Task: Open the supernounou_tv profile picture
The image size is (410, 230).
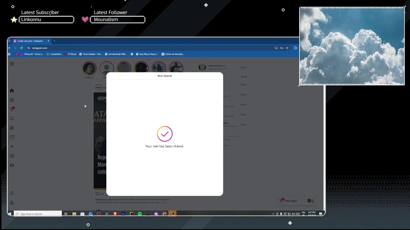Action: pos(202,67)
